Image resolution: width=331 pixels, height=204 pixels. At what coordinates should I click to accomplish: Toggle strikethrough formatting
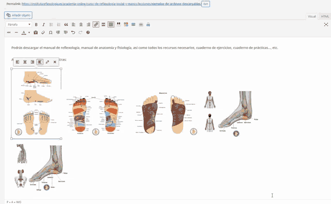coord(9,32)
